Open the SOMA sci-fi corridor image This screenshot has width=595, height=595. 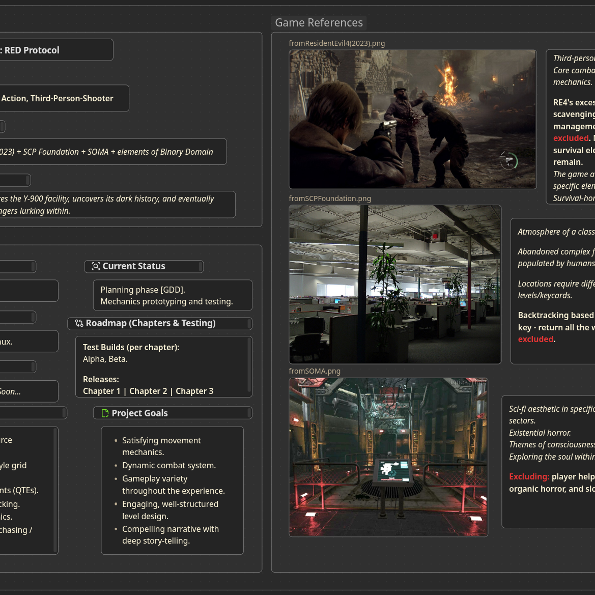tap(388, 457)
